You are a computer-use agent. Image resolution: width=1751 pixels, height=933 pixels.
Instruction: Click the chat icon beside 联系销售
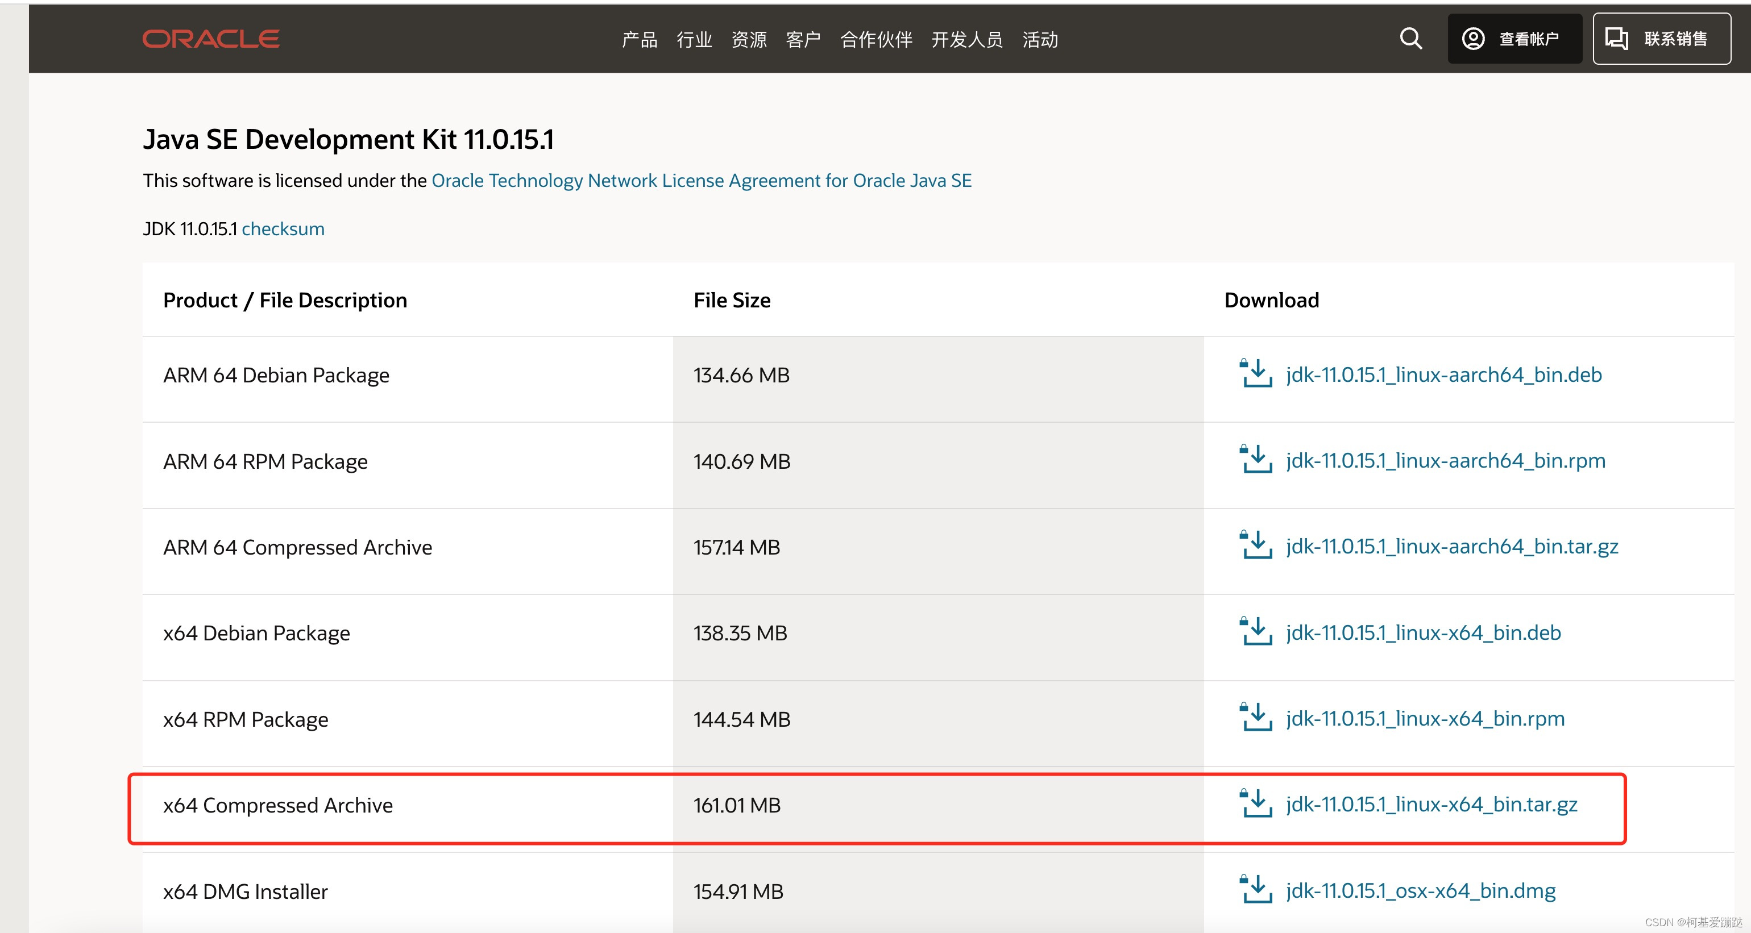tap(1616, 39)
